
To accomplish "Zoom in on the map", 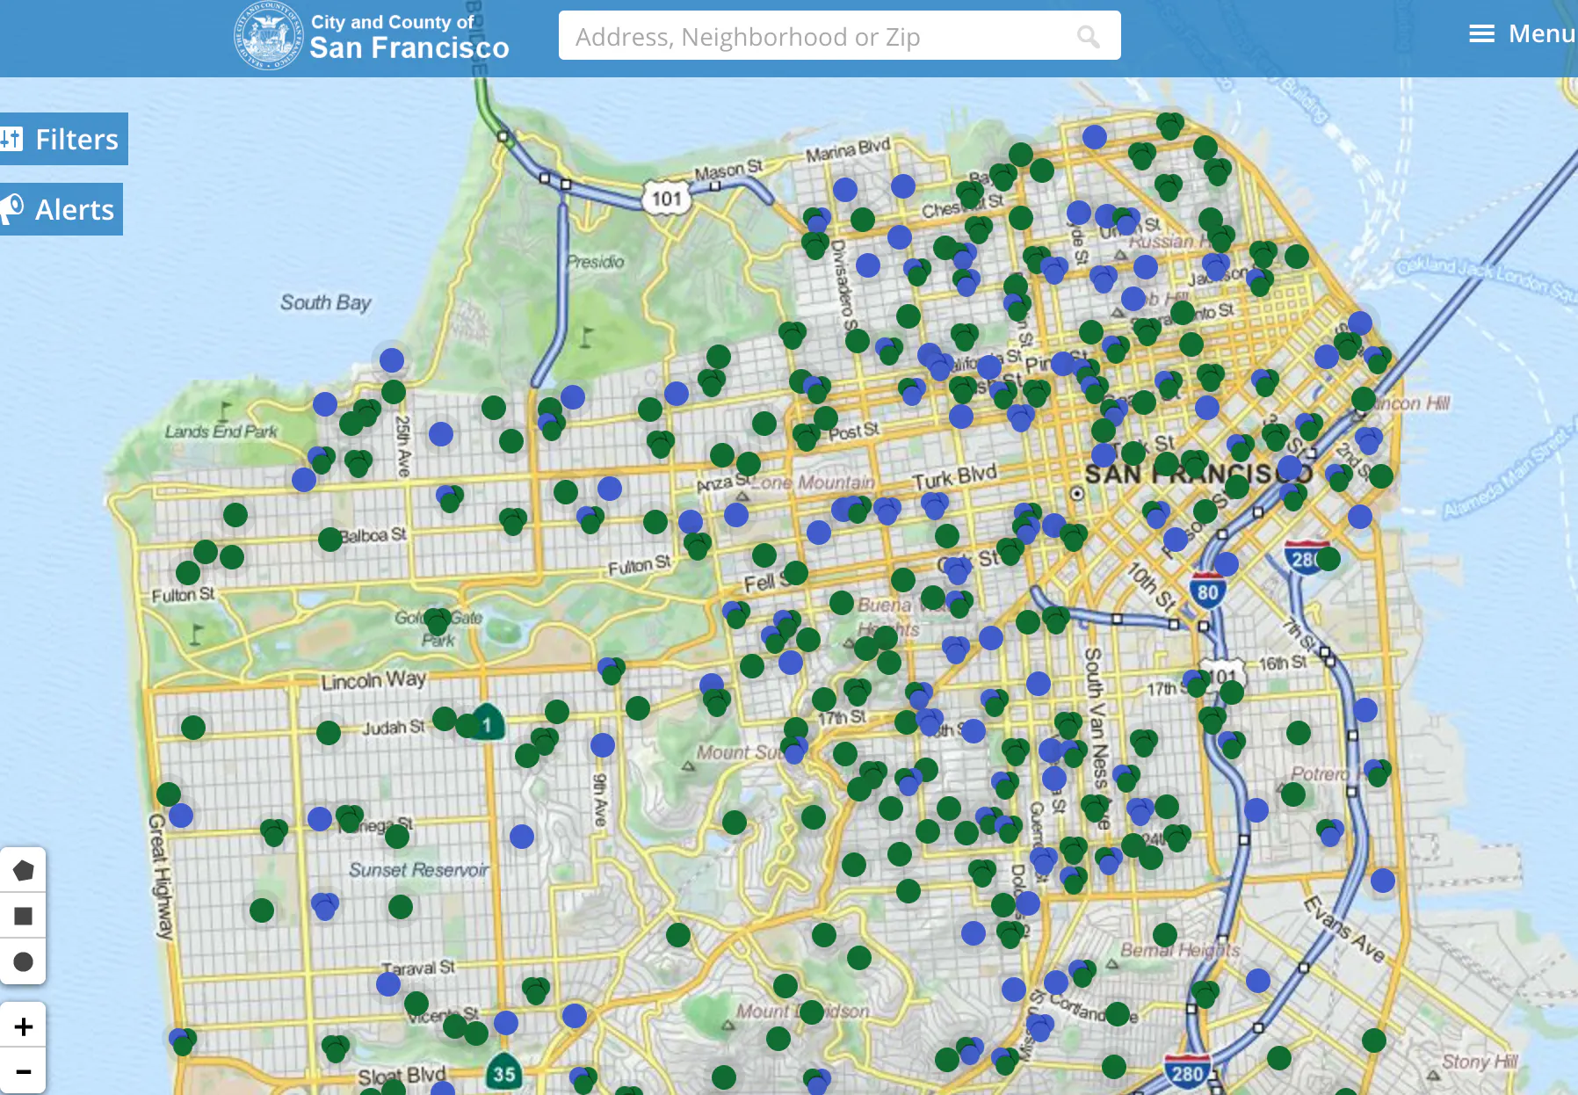I will click(24, 1026).
